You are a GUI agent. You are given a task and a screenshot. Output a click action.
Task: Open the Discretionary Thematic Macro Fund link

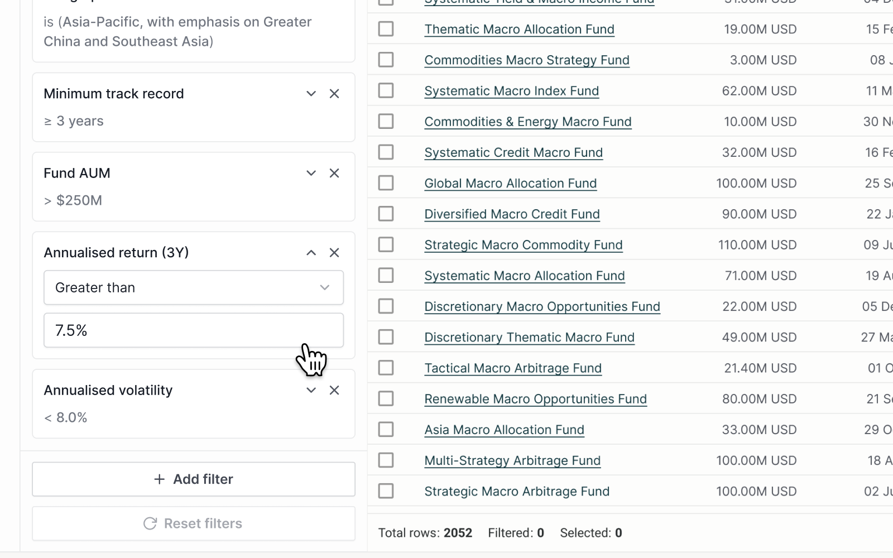pos(529,337)
